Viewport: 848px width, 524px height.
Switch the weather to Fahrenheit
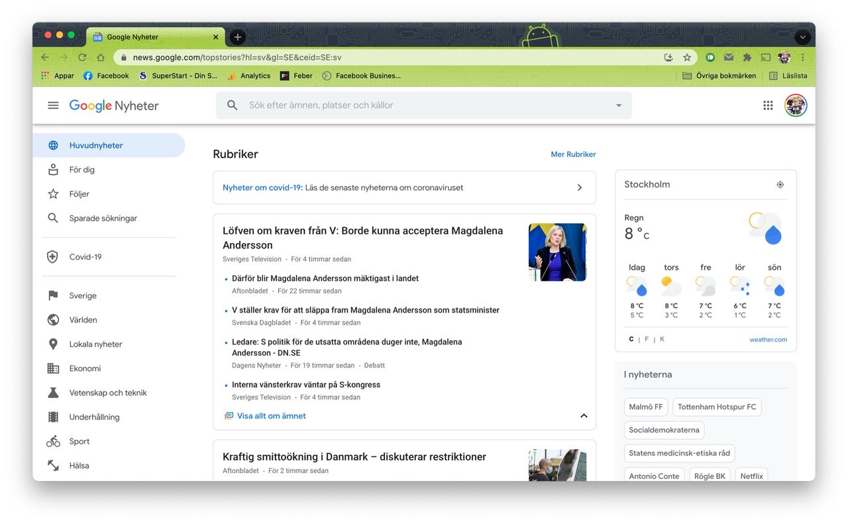646,339
